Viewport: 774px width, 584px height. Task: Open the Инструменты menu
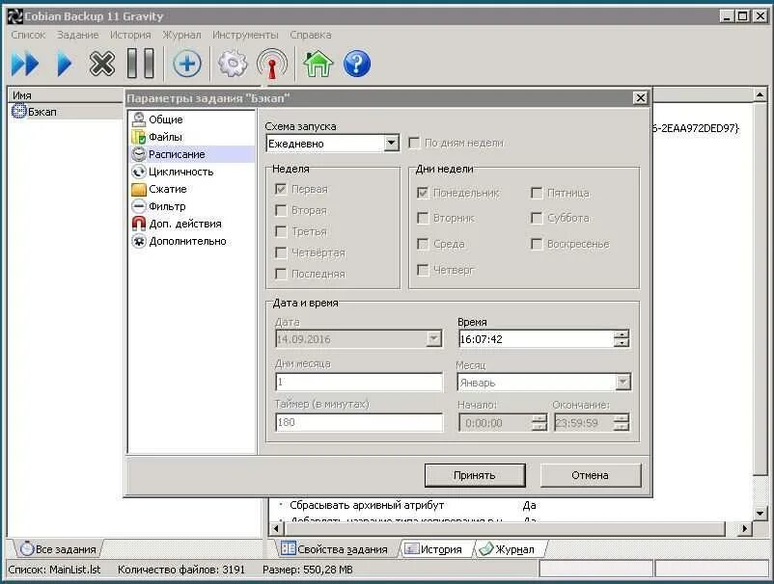(245, 35)
